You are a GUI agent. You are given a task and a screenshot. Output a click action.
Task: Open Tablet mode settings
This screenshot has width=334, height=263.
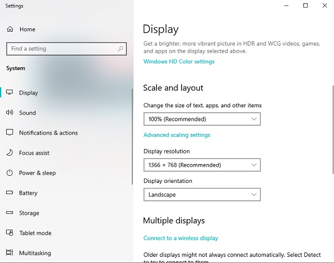(x=66, y=233)
